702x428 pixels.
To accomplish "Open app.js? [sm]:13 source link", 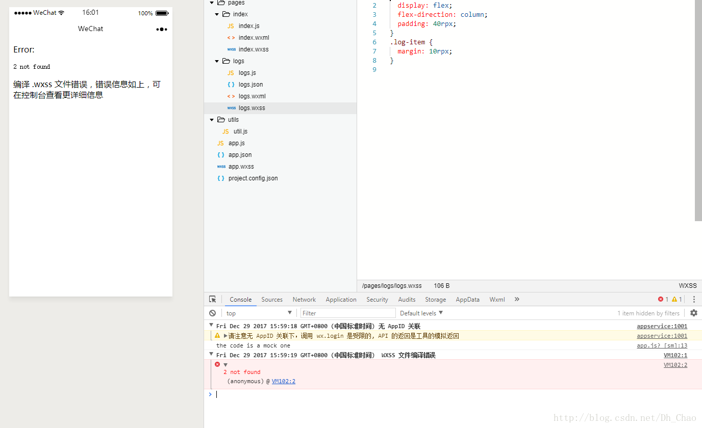I will (662, 345).
